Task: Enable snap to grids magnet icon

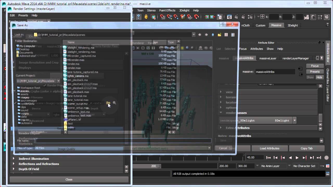Action: [163, 17]
